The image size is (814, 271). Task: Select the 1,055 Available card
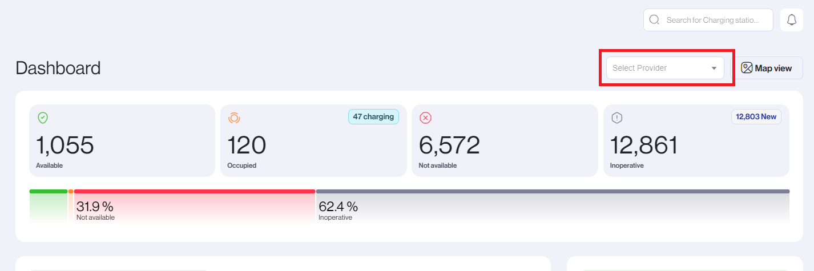click(122, 140)
